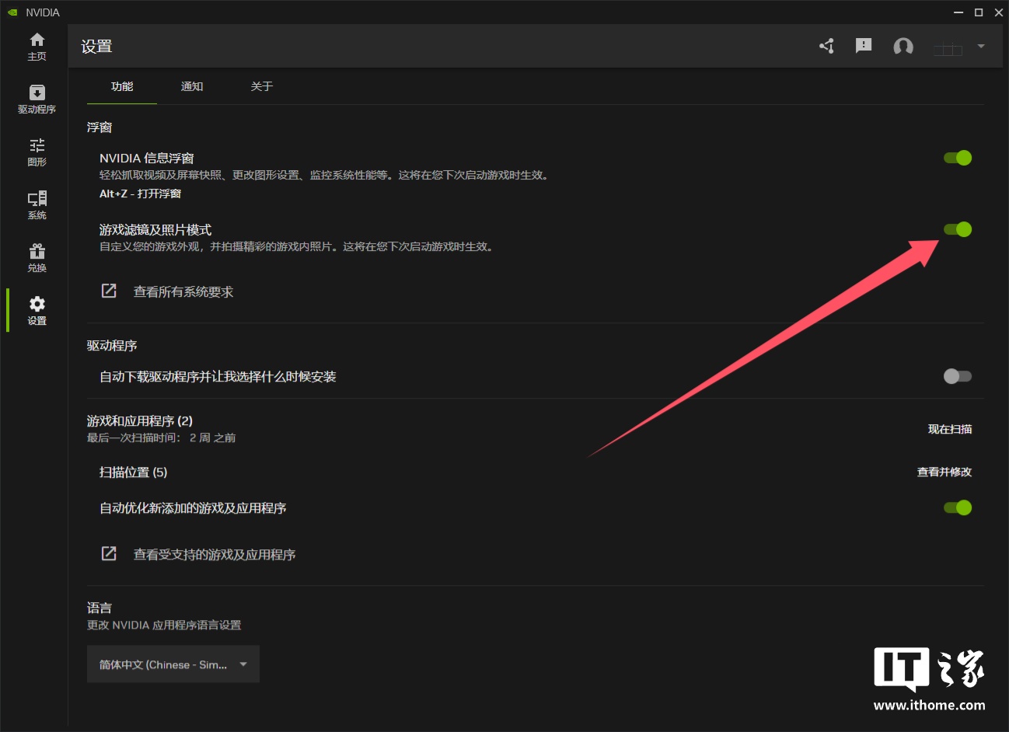
Task: Open 查看并修改 next to 扫描位置
Action: coord(944,472)
